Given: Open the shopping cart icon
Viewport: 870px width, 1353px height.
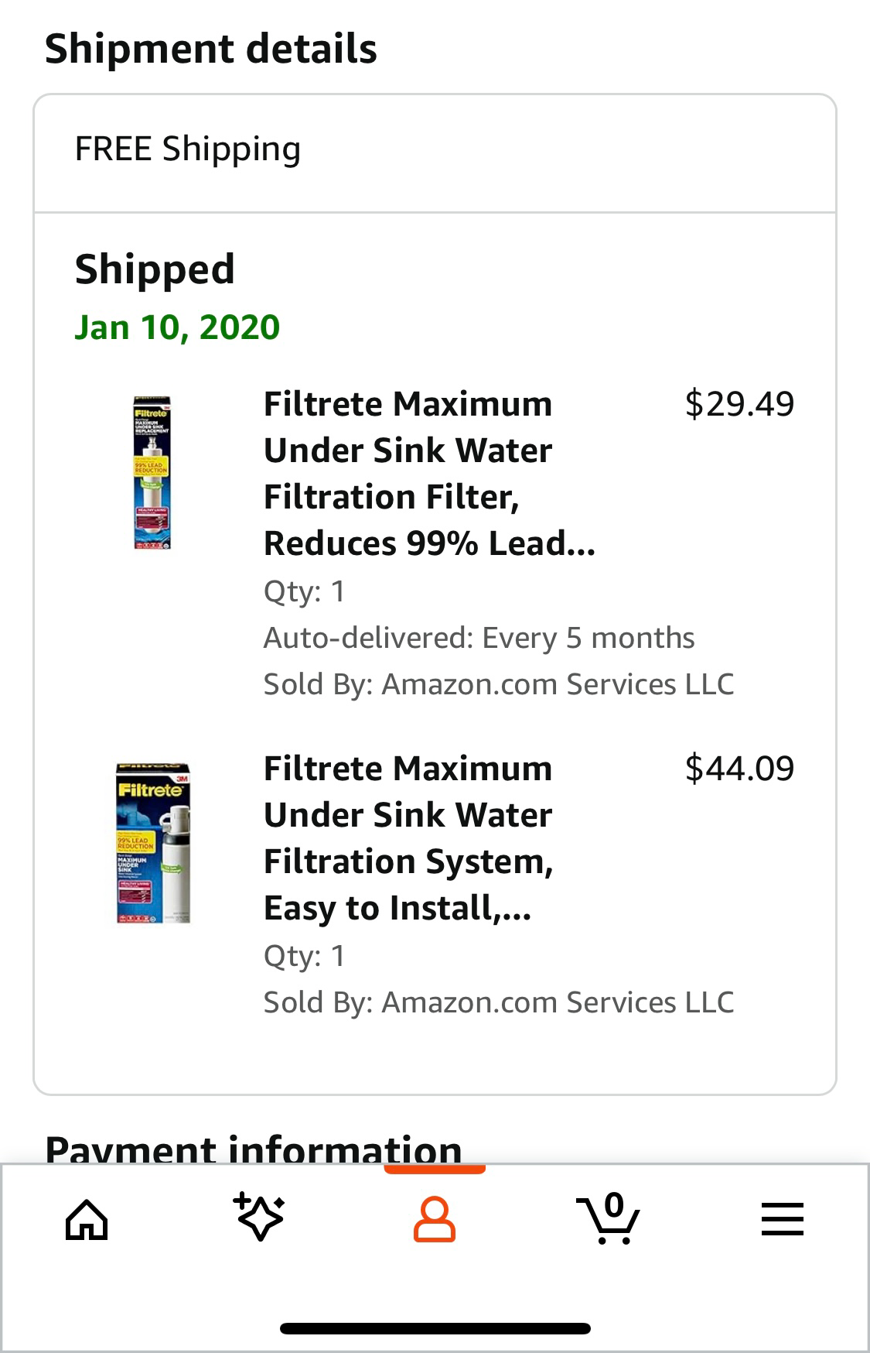Looking at the screenshot, I should tap(608, 1218).
